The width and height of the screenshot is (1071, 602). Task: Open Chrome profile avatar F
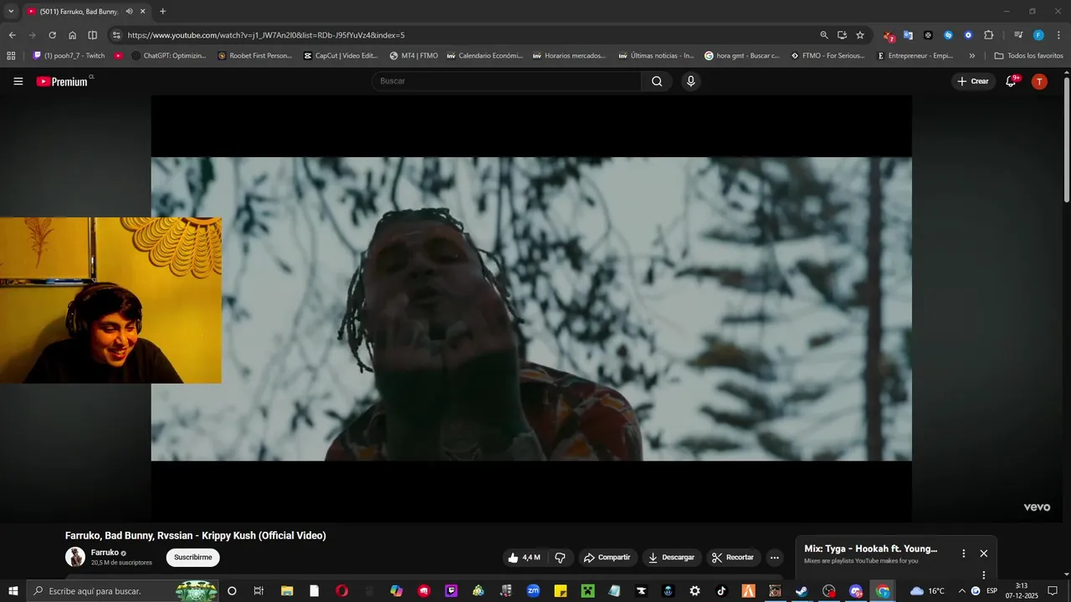coord(1038,35)
